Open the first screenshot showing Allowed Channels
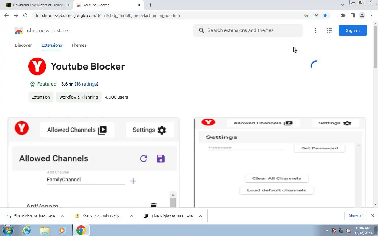Image resolution: width=378 pixels, height=236 pixels. 93,163
